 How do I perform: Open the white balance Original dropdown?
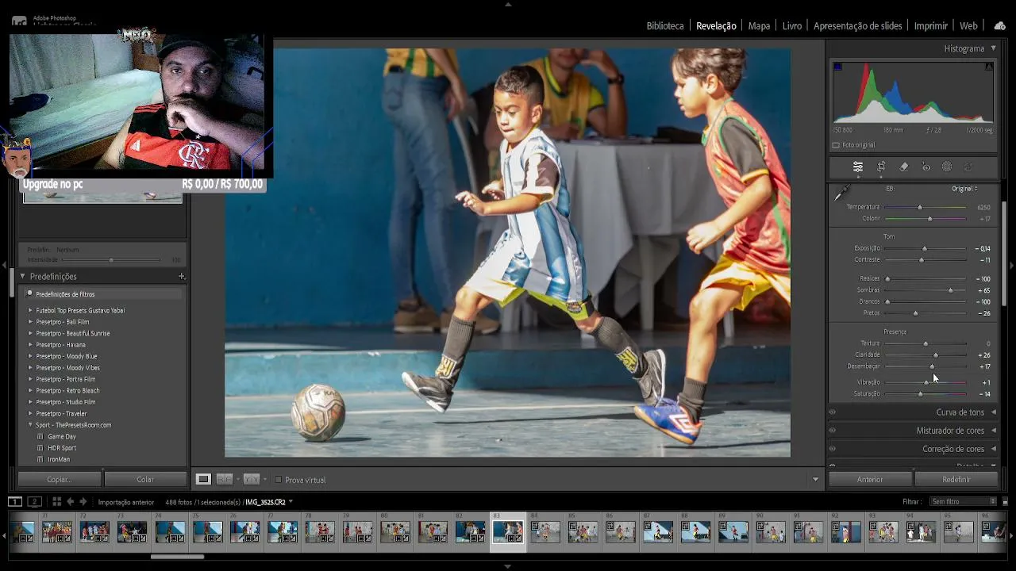[964, 189]
